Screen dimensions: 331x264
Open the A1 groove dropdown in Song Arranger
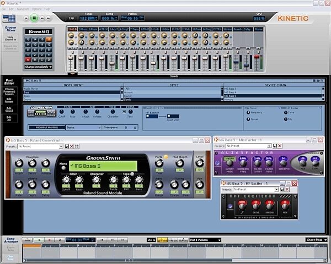tap(151, 240)
